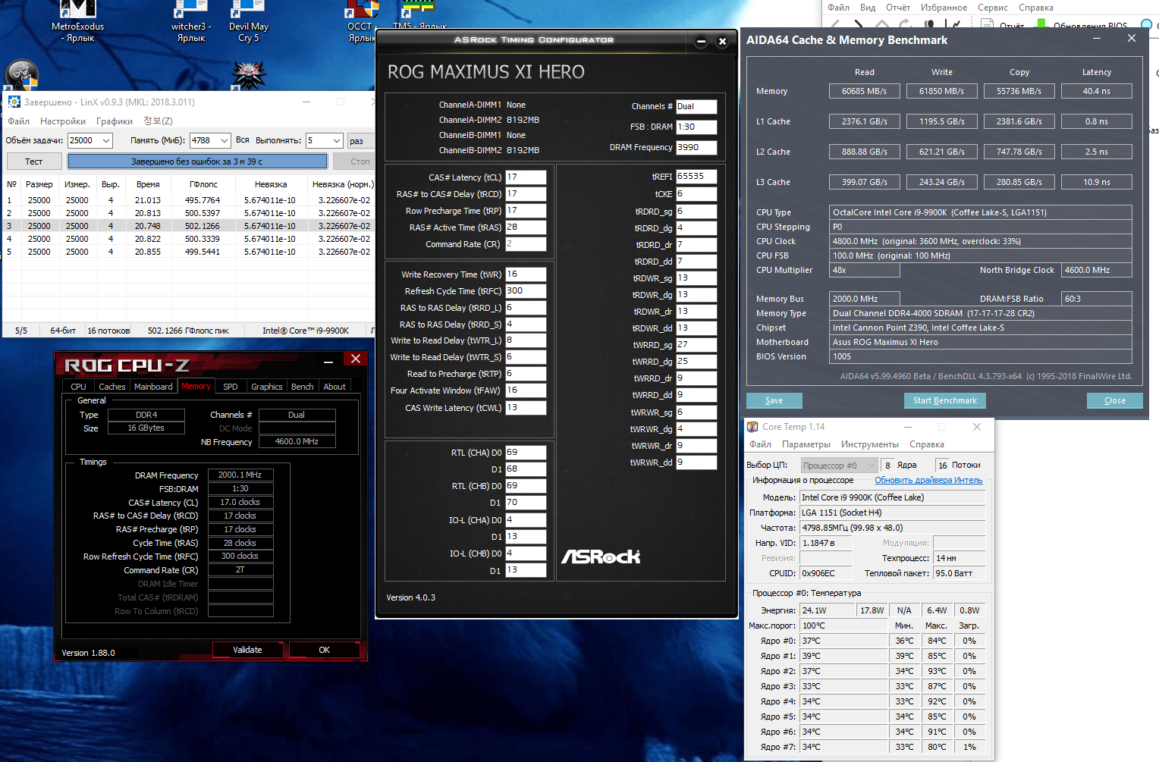Open the MetroExodus desktop shortcut
1159x762 pixels.
[x=78, y=21]
